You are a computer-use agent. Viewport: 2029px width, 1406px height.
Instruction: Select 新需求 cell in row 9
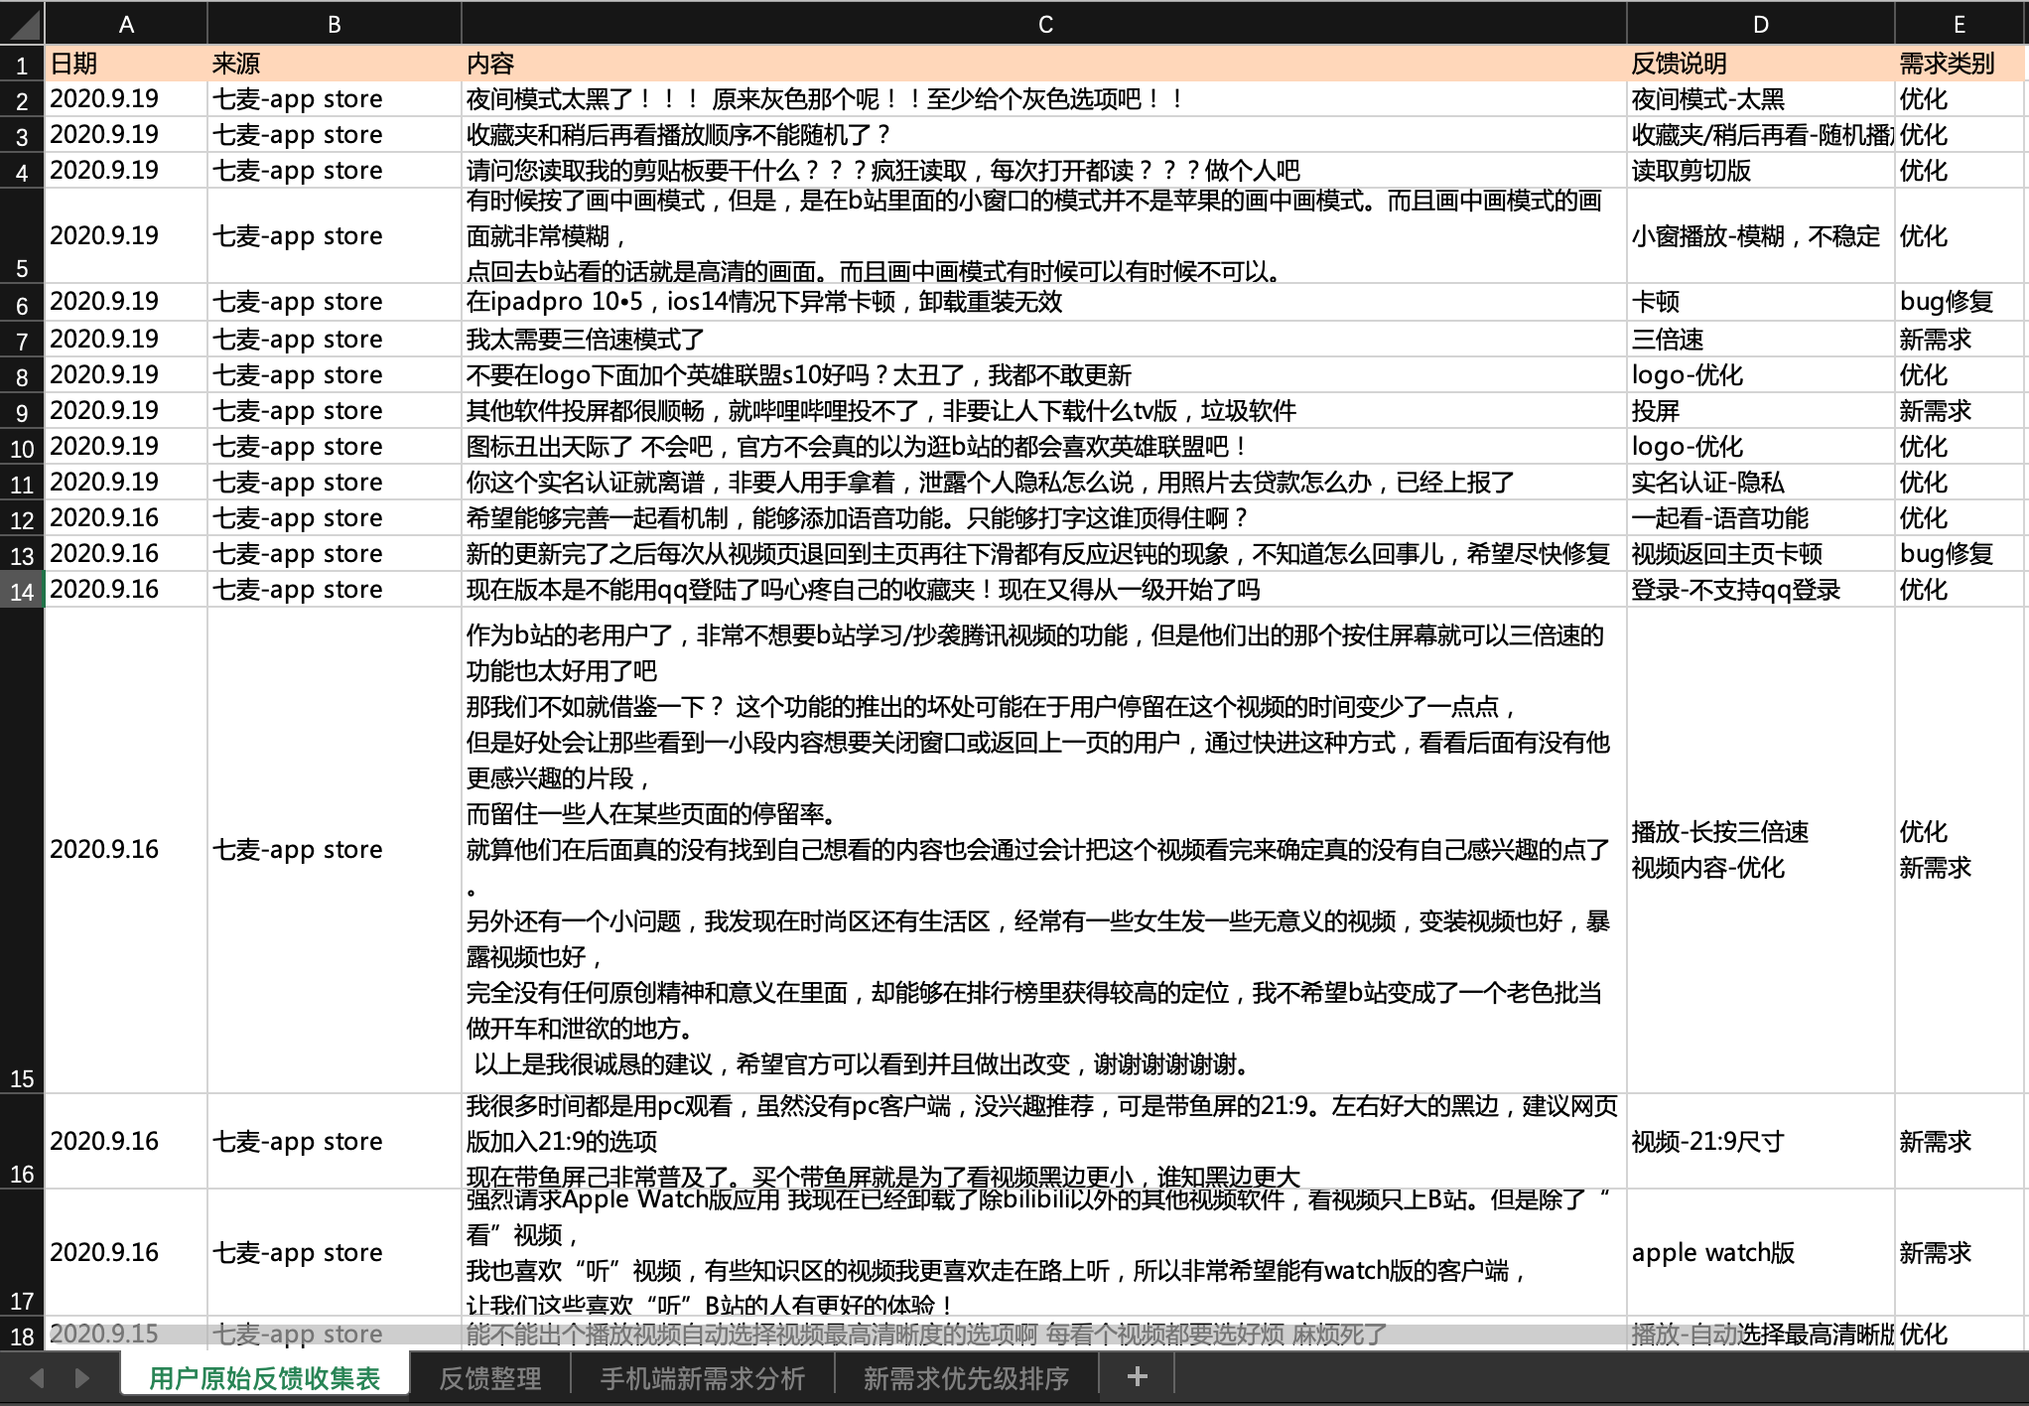coord(1960,411)
